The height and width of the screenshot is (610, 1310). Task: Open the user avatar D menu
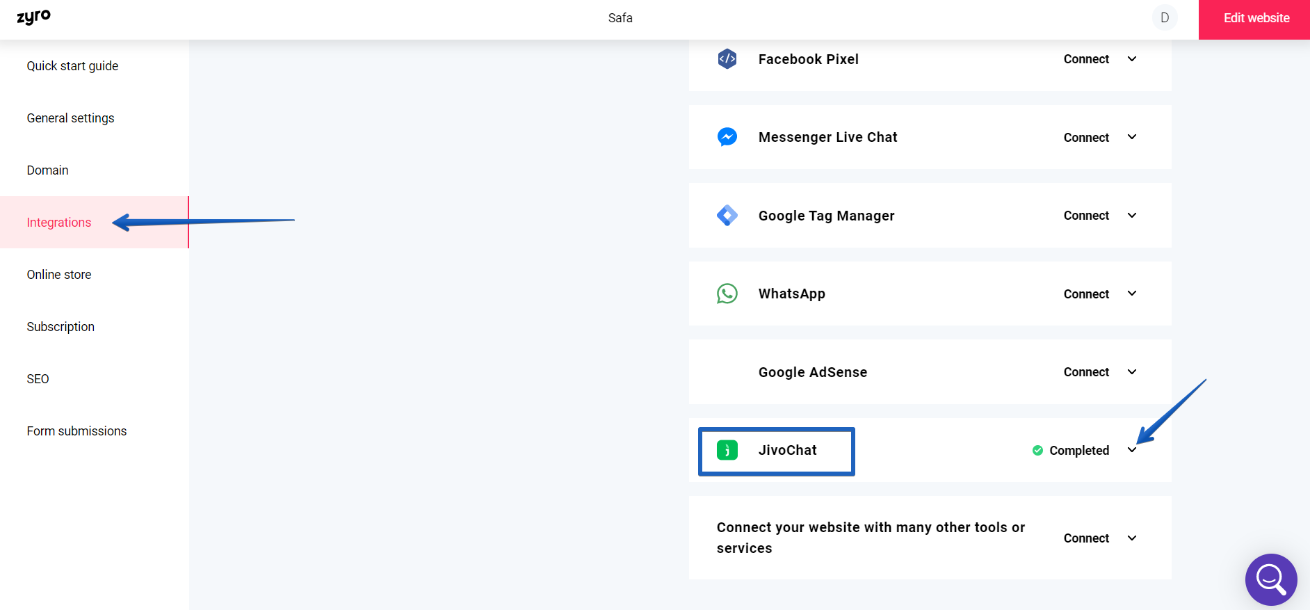coord(1165,18)
